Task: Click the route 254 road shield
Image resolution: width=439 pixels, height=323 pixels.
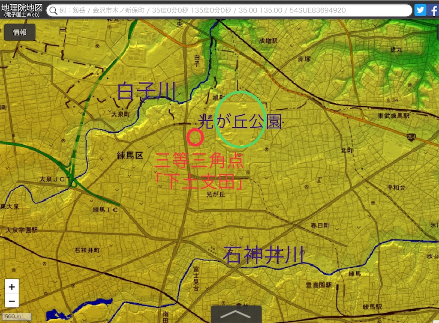Action: click(411, 137)
